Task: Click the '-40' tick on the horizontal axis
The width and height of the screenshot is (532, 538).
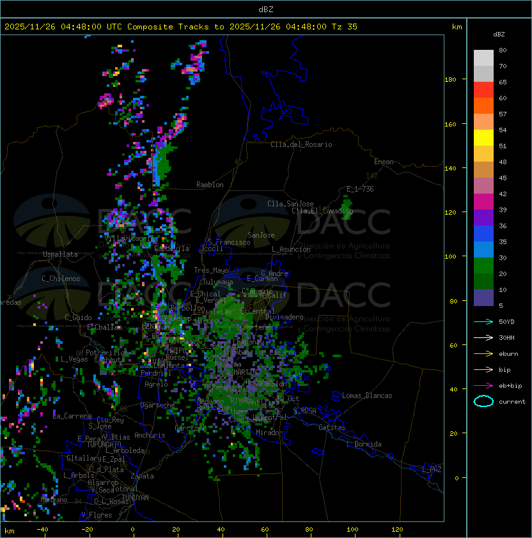Action: tap(42, 530)
